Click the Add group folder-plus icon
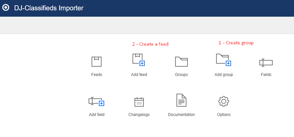 click(223, 60)
